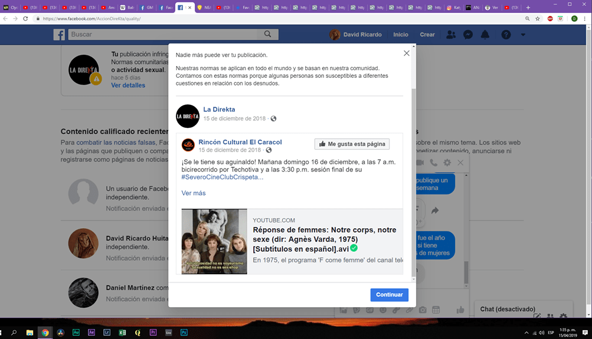Open the Chrome zoom indicator icon
Viewport: 592px width, 339px height.
[x=527, y=18]
